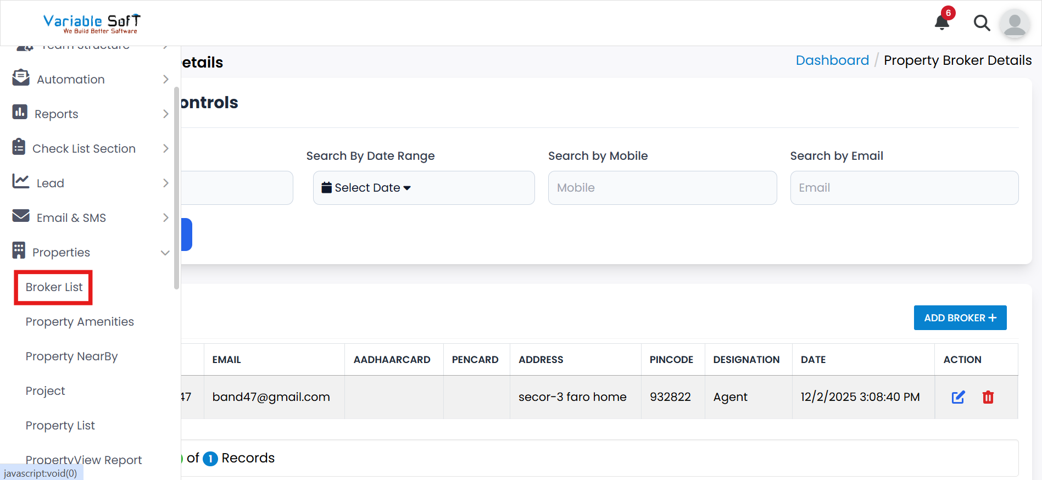1042x480 pixels.
Task: Select Property NearBy in sidebar
Action: [x=71, y=356]
